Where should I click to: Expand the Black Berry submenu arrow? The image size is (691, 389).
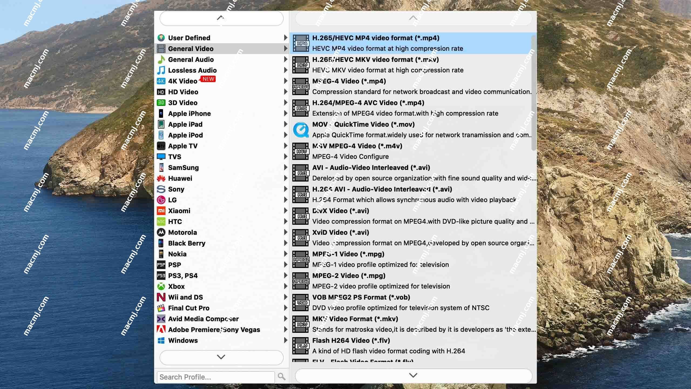tap(286, 243)
